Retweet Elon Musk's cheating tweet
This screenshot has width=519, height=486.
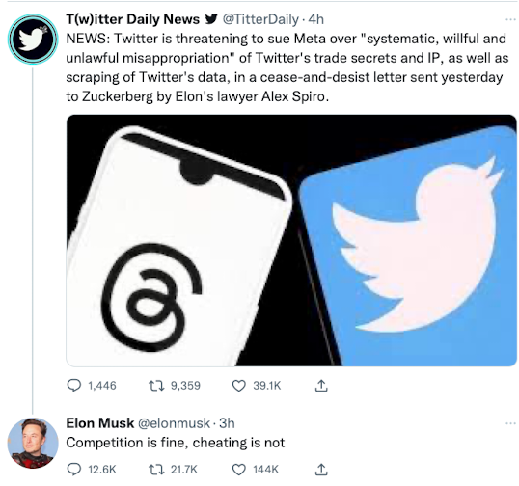pos(156,470)
